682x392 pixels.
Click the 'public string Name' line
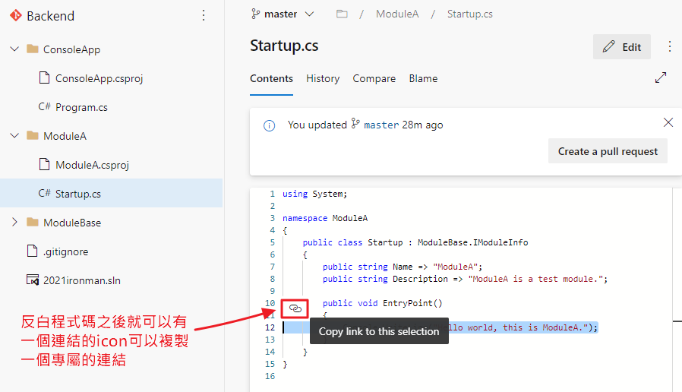pos(403,267)
